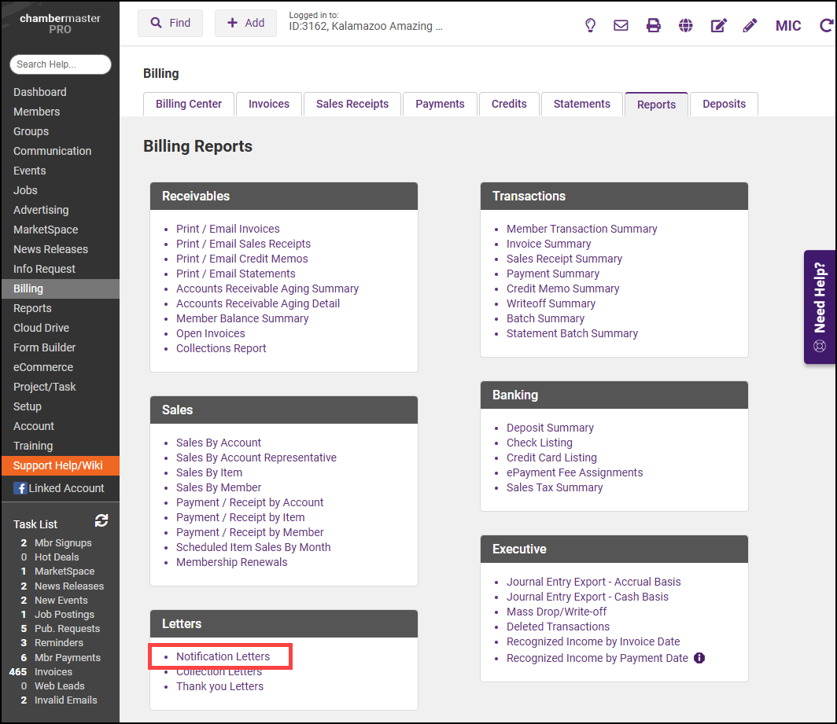This screenshot has height=724, width=837.
Task: Open the Need Help? side panel
Action: coord(820,307)
